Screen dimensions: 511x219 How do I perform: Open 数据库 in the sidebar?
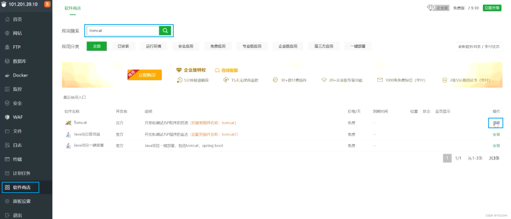click(20, 61)
